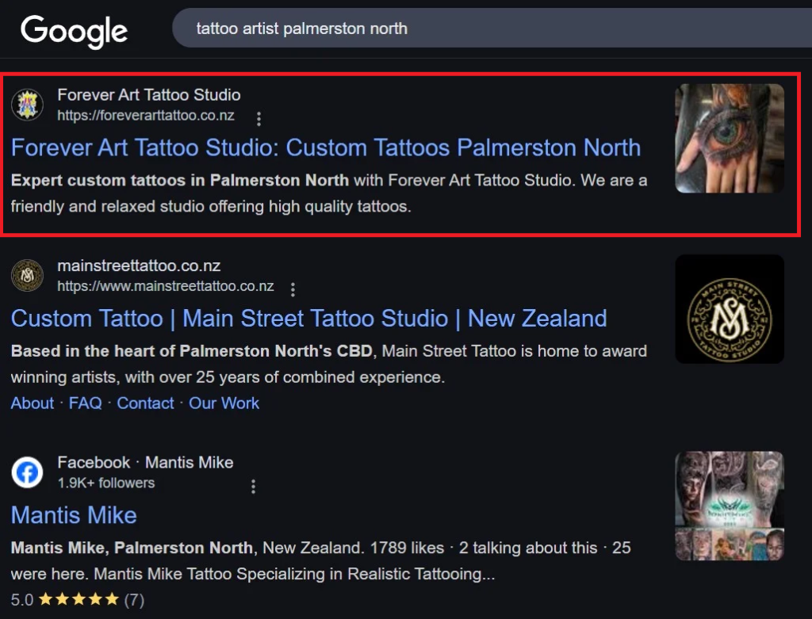Image resolution: width=812 pixels, height=619 pixels.
Task: Go to Main Street Tattoo About page
Action: [32, 403]
